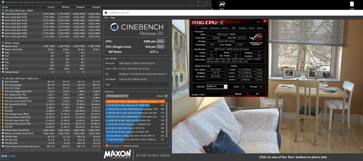This screenshot has height=161, width=363.
Task: Open the Socket #1 selection dropdown in CPU-Z
Action: pyautogui.click(x=217, y=87)
